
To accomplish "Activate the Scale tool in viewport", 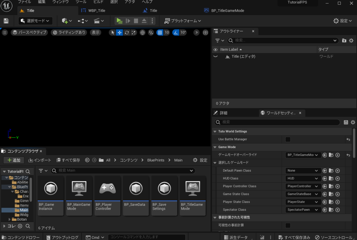I will click(x=134, y=32).
